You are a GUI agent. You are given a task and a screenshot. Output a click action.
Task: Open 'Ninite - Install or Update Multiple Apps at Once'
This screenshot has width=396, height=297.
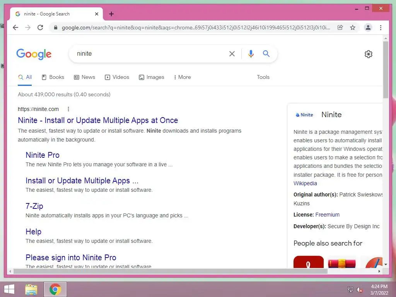point(98,120)
